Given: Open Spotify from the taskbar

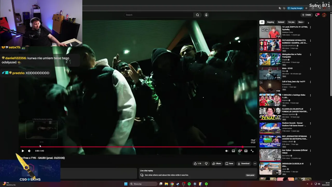Looking at the screenshot, I should pyautogui.click(x=189, y=184).
